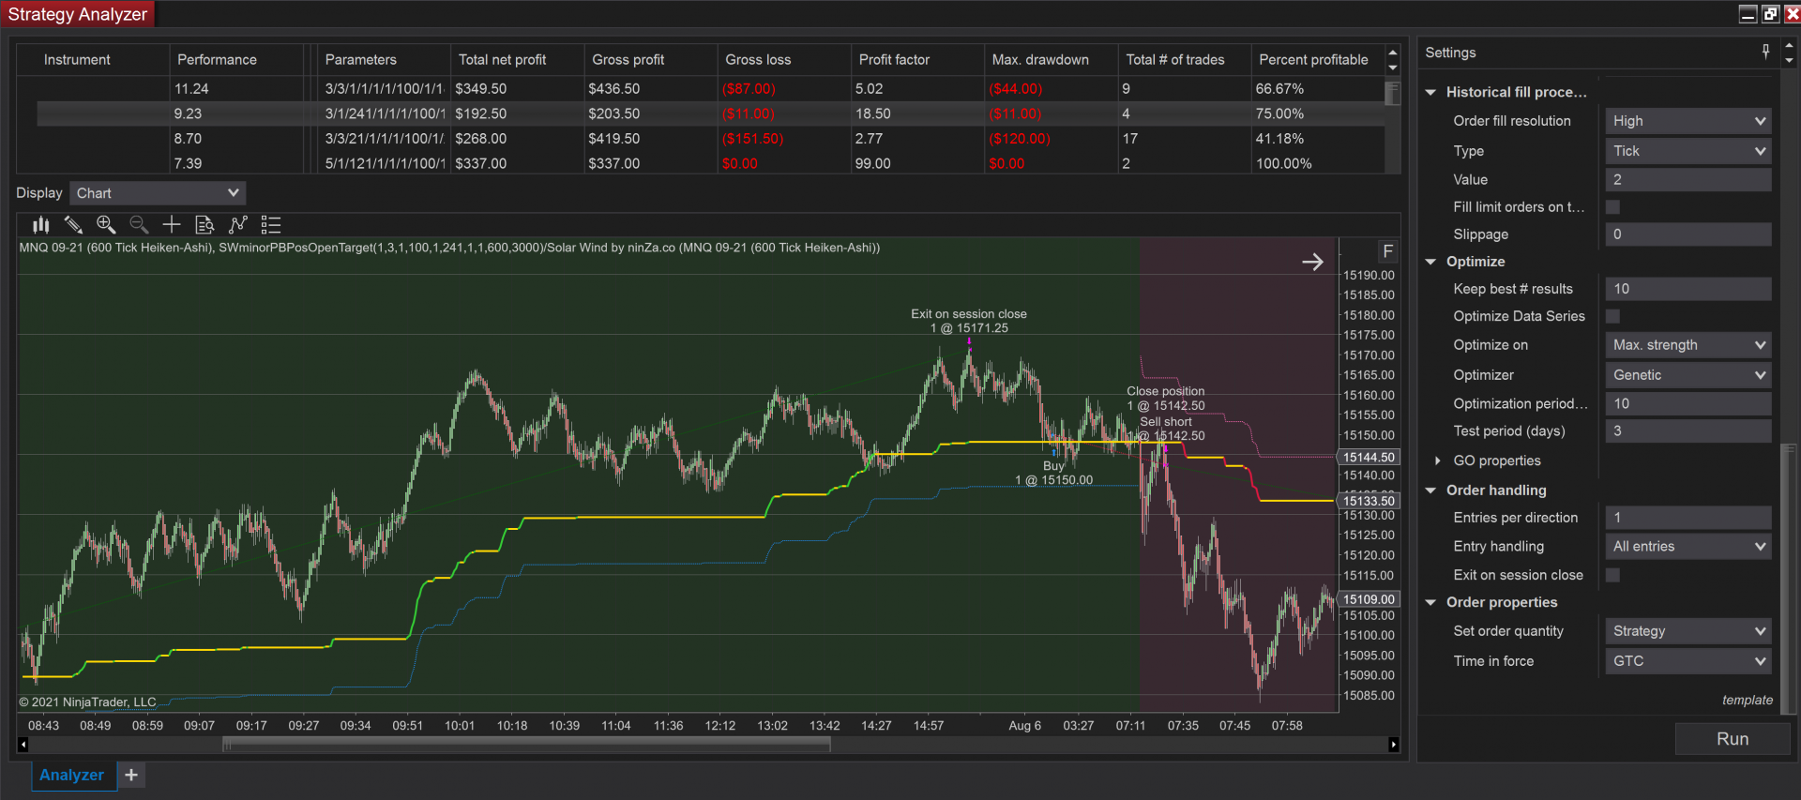
Task: Click Entries per direction input field
Action: pyautogui.click(x=1688, y=518)
